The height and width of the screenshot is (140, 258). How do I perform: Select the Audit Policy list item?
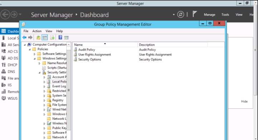[87, 50]
